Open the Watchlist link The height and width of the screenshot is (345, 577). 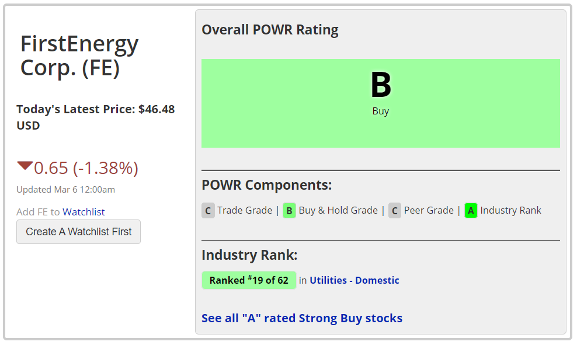pos(84,212)
